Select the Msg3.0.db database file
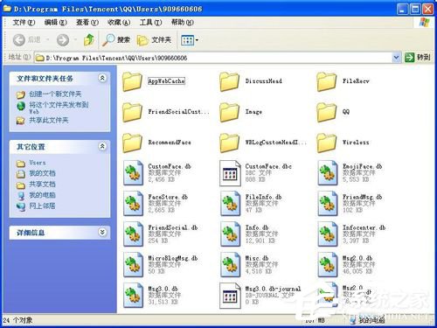 (134, 296)
